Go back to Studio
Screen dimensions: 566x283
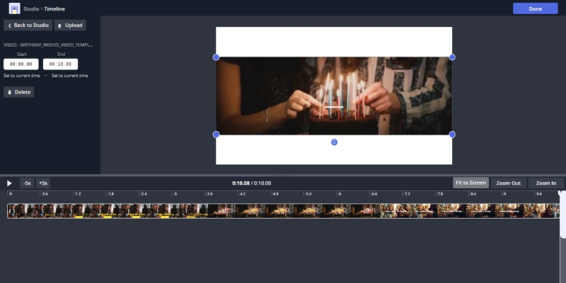(28, 25)
